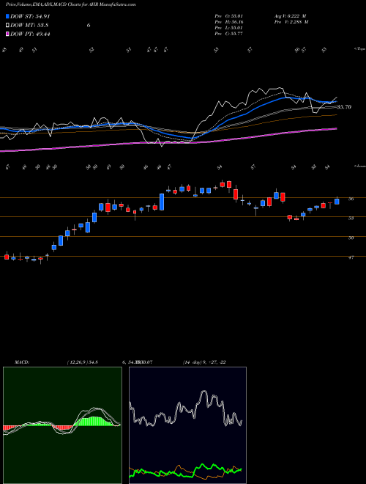
Task: Click the last blue candlestick near 56
Action: click(x=337, y=201)
